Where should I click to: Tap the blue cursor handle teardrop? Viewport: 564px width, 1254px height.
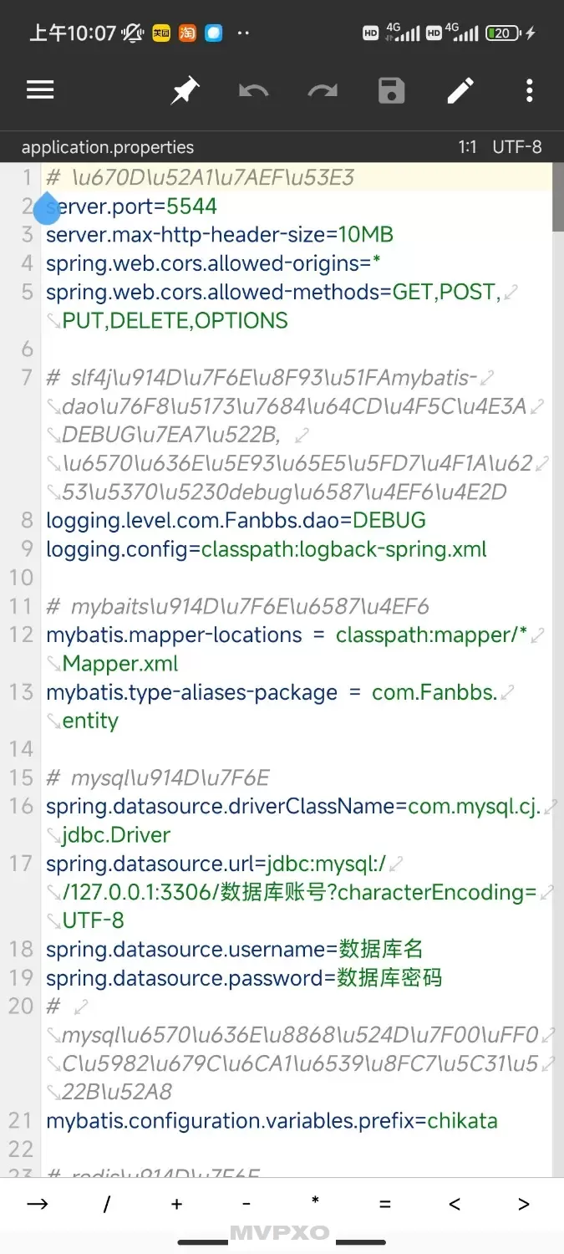point(48,207)
